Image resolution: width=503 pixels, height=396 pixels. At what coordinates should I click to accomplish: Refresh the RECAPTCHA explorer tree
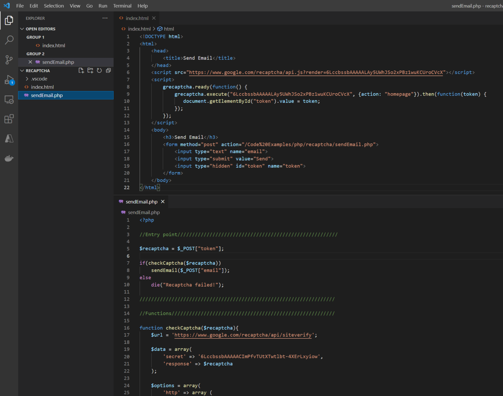click(x=99, y=71)
